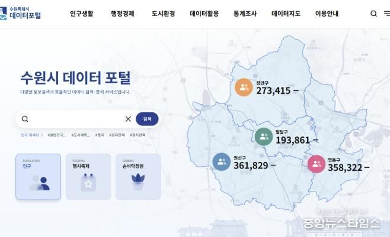Open the 데이터지도 menu
The image size is (390, 237).
(x=286, y=14)
